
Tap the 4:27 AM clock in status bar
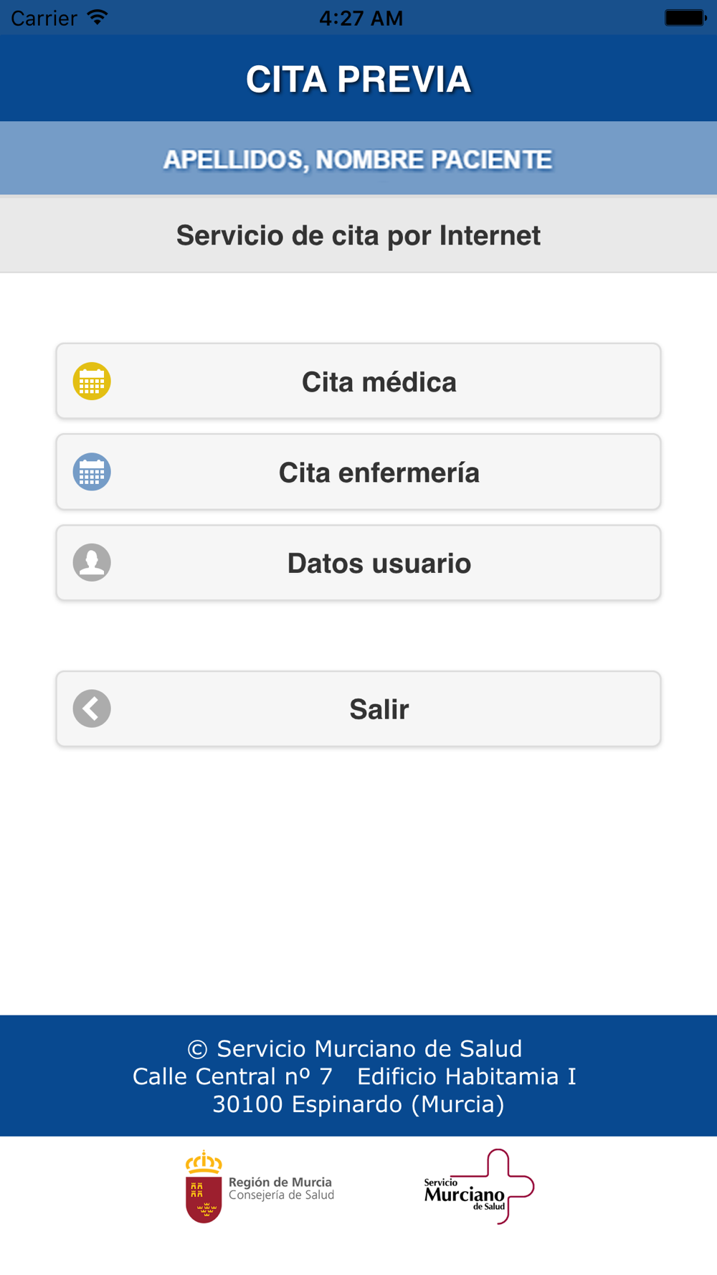(x=361, y=18)
